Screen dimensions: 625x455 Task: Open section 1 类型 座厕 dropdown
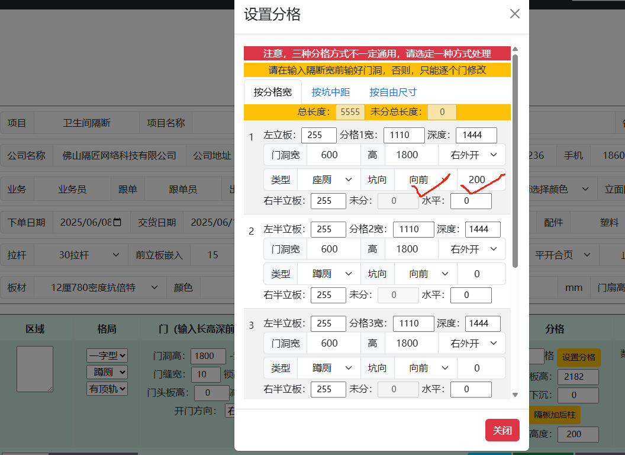(x=329, y=180)
